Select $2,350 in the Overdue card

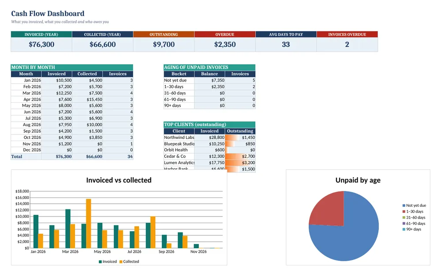point(225,45)
